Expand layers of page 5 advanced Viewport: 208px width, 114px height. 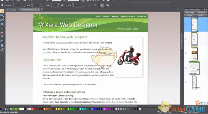coord(186,83)
